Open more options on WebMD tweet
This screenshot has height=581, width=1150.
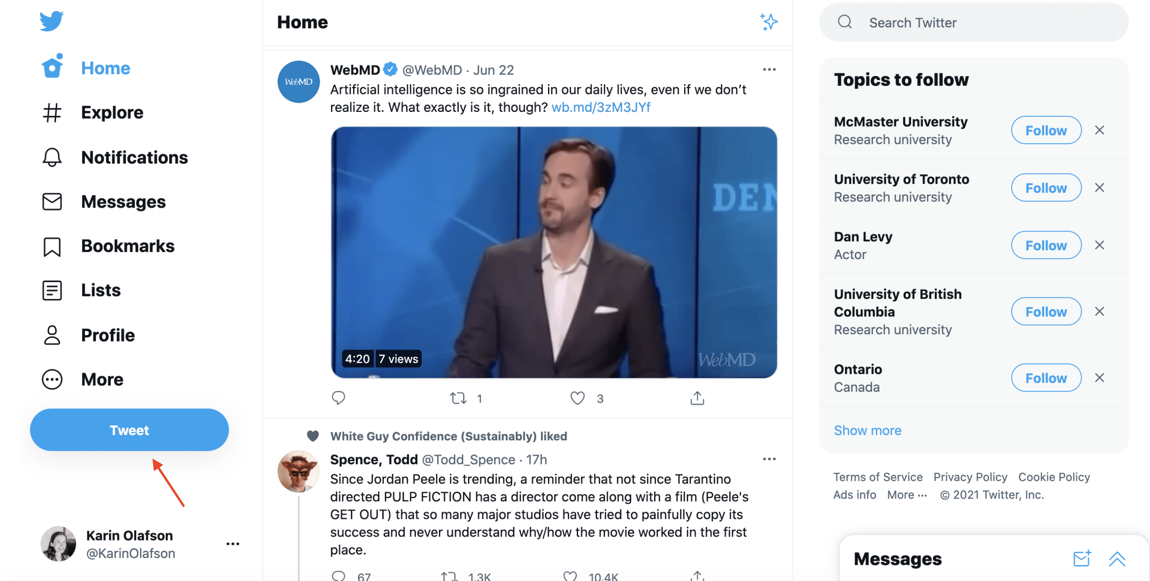(x=769, y=70)
